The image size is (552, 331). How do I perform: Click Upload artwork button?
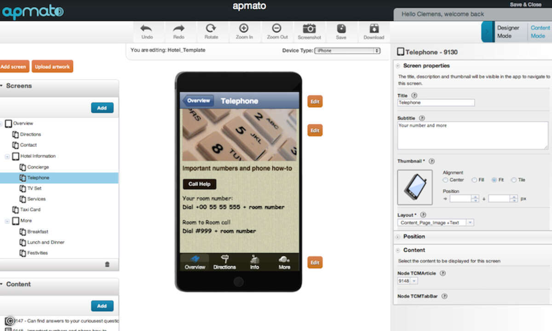[x=52, y=67]
